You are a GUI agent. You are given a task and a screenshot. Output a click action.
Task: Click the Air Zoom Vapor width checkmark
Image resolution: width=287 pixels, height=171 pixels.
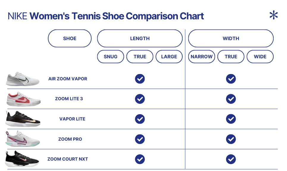click(x=231, y=79)
